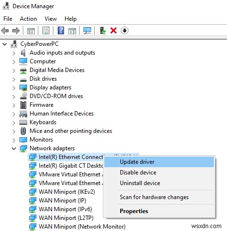Expand the Audio inputs and outputs node

click(x=14, y=53)
